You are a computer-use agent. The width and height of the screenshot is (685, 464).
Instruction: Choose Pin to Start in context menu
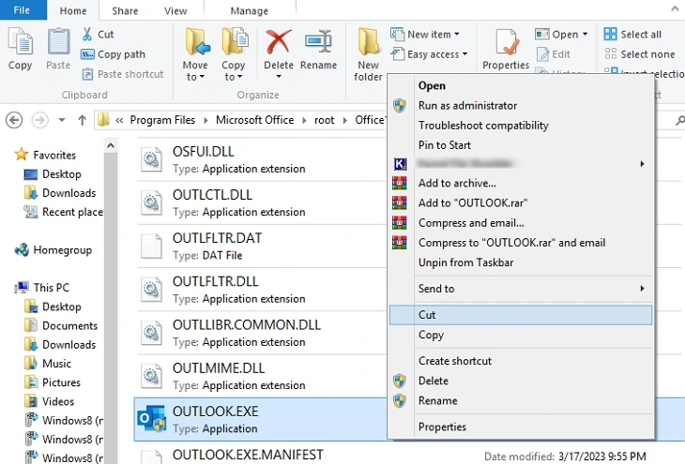[x=521, y=145]
